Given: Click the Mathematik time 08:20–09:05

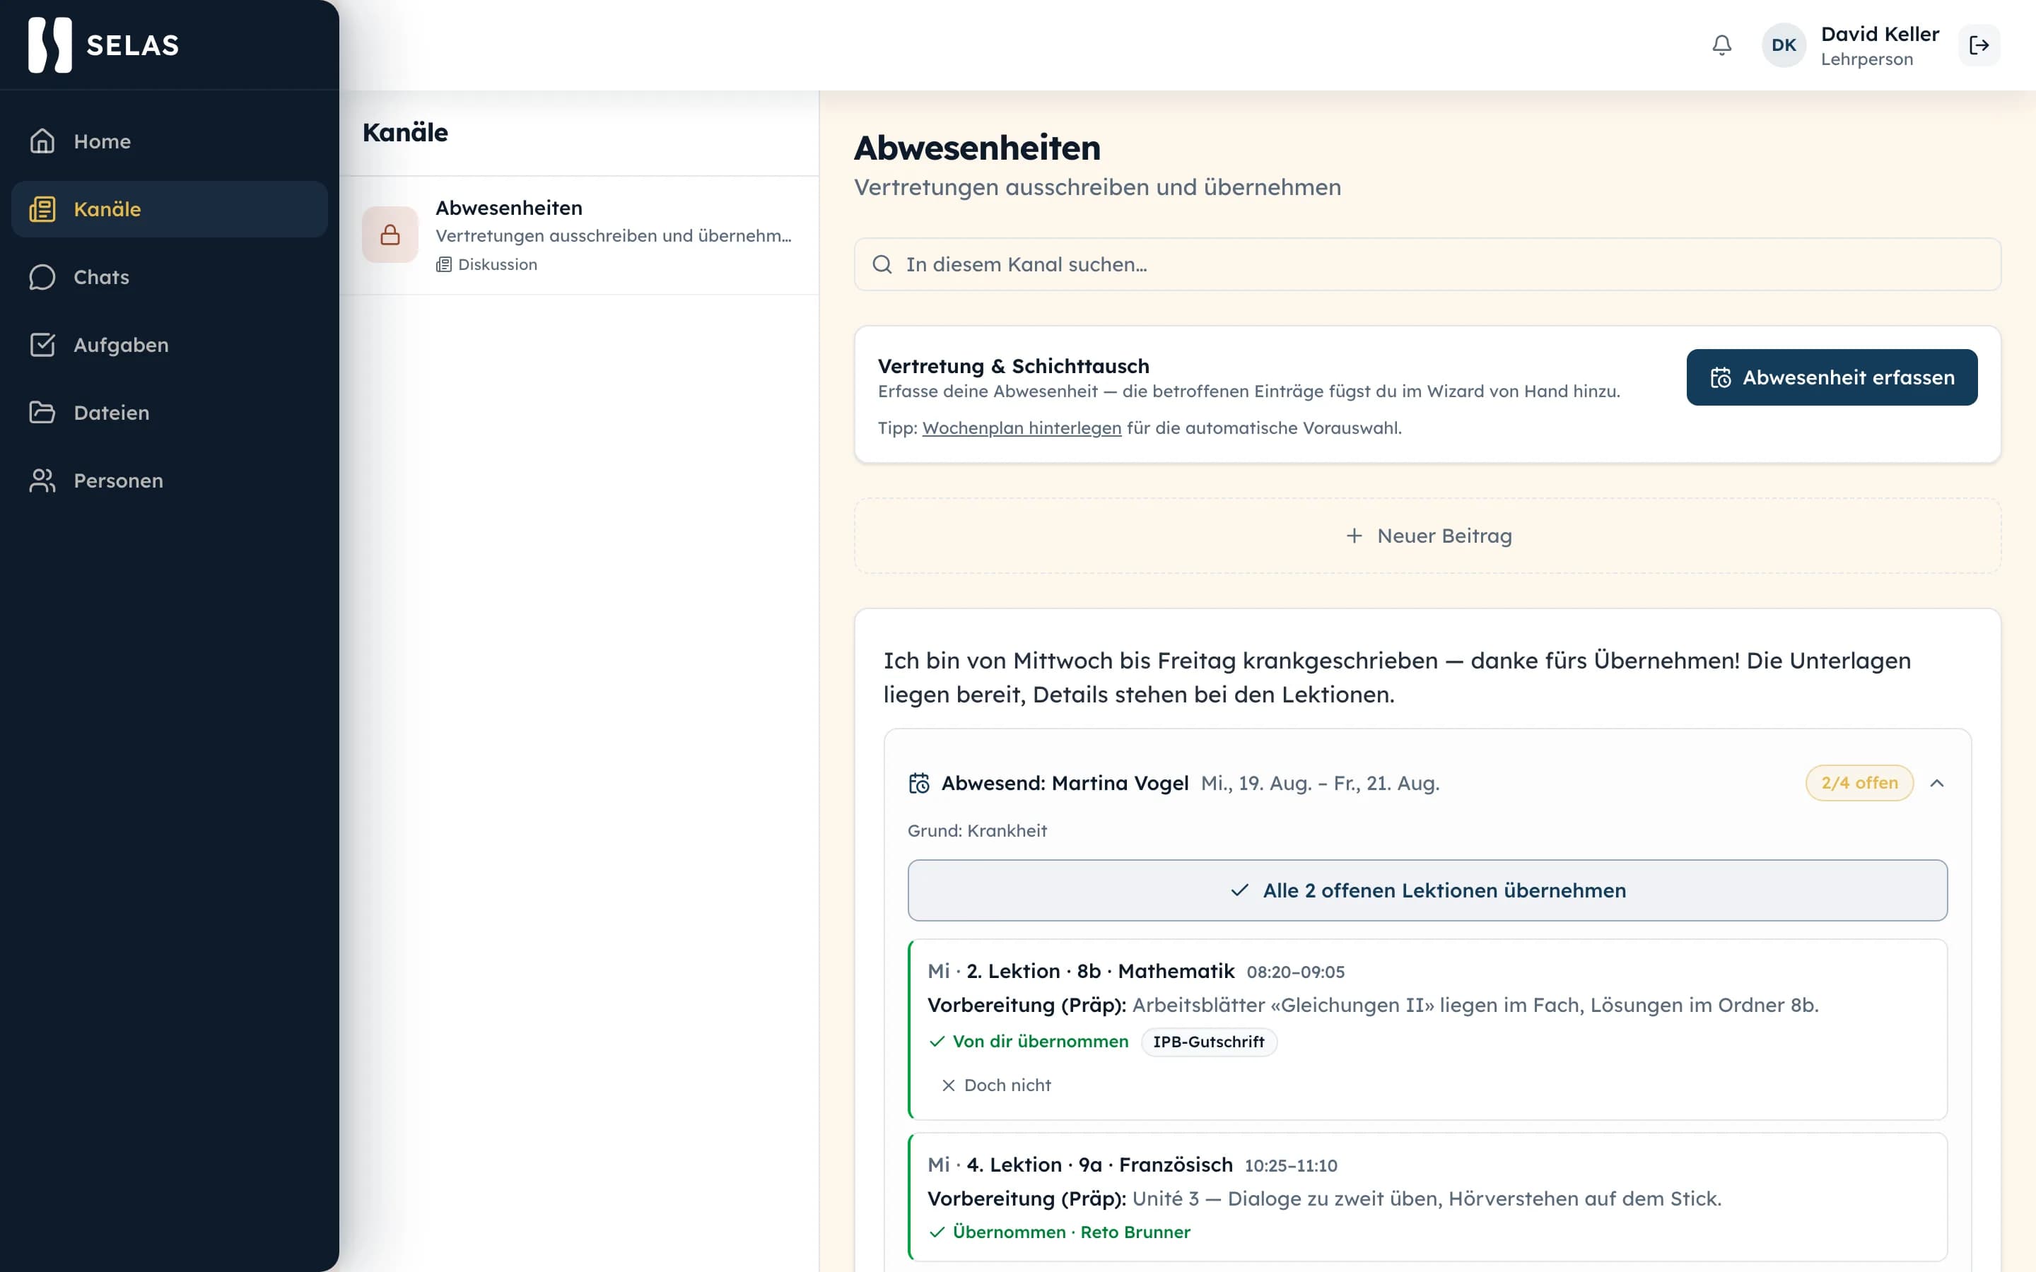Looking at the screenshot, I should 1296,972.
